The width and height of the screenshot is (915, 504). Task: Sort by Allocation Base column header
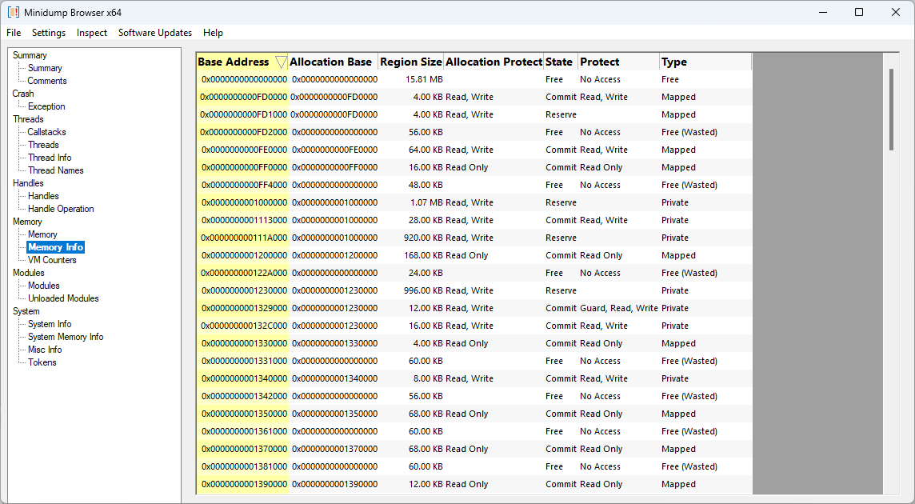click(333, 62)
